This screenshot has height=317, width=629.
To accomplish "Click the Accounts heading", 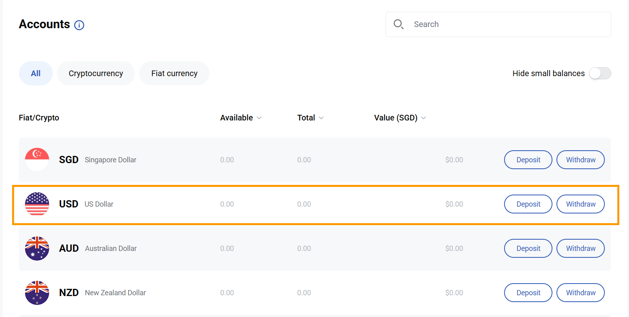I will [x=44, y=24].
